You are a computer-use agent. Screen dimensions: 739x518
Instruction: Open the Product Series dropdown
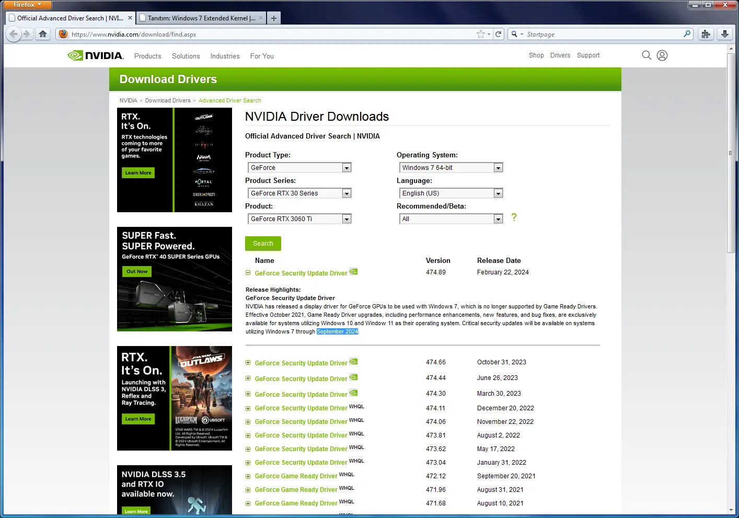(x=299, y=193)
